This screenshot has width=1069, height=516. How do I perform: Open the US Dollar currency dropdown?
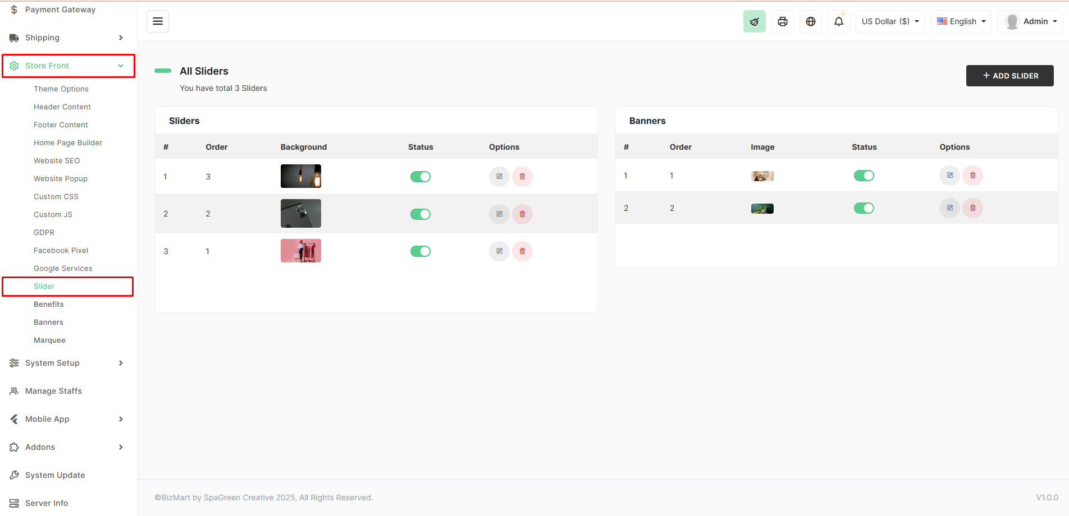pyautogui.click(x=890, y=21)
